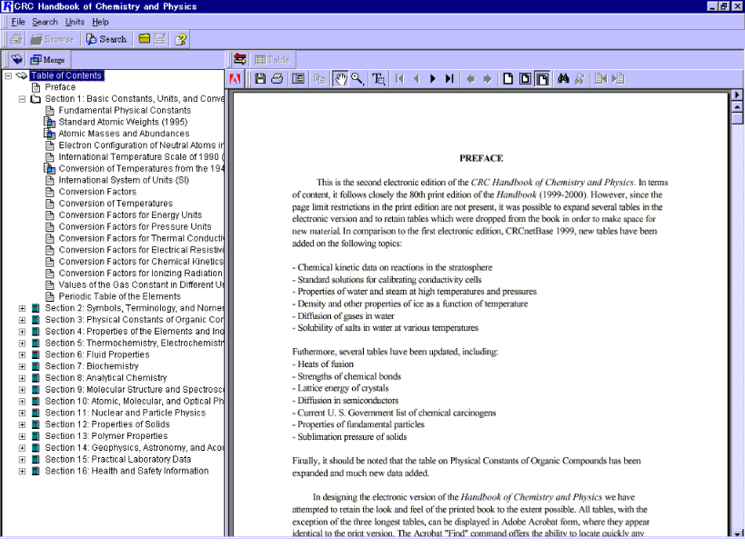The image size is (745, 558).
Task: Expand Section 4: Properties of the Elements
Action: (x=22, y=332)
